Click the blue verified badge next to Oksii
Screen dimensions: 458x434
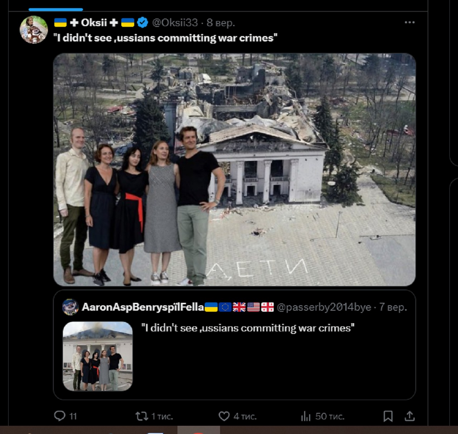click(x=143, y=23)
